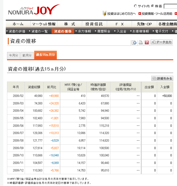Click the Nomura Joy logo
This screenshot has width=177, height=186.
point(34,10)
